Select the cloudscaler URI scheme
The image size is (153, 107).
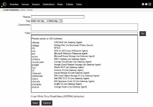pyautogui.click(x=38, y=62)
